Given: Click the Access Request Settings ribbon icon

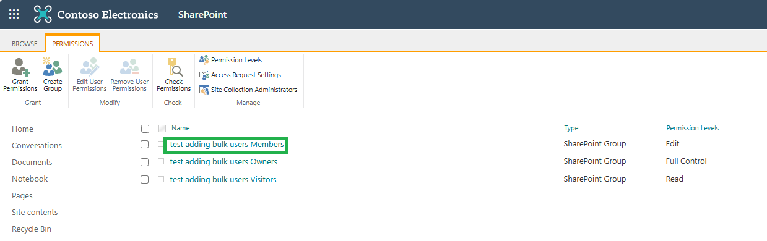Looking at the screenshot, I should (x=204, y=75).
